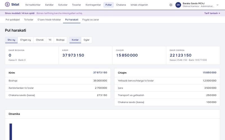Screen dimensions: 225x140
Task: Click Yetkazib beruvchilarga to'lovlar row
Action: point(167,81)
